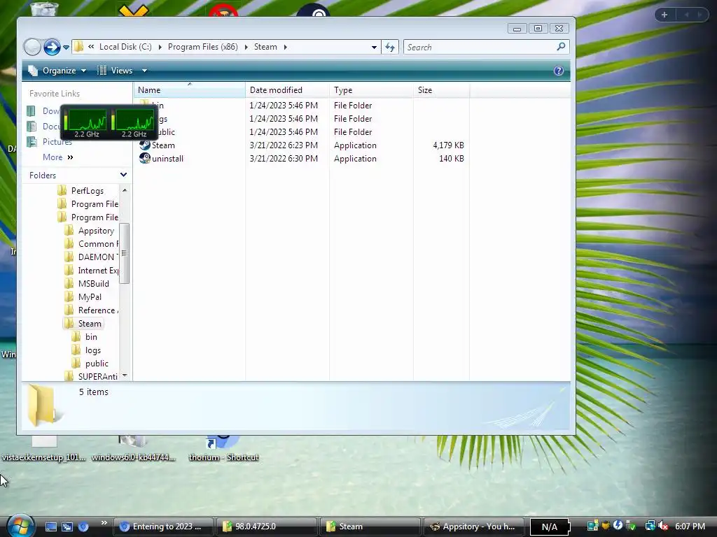The image size is (717, 537).
Task: Click the browser quick launch icon
Action: (83, 527)
